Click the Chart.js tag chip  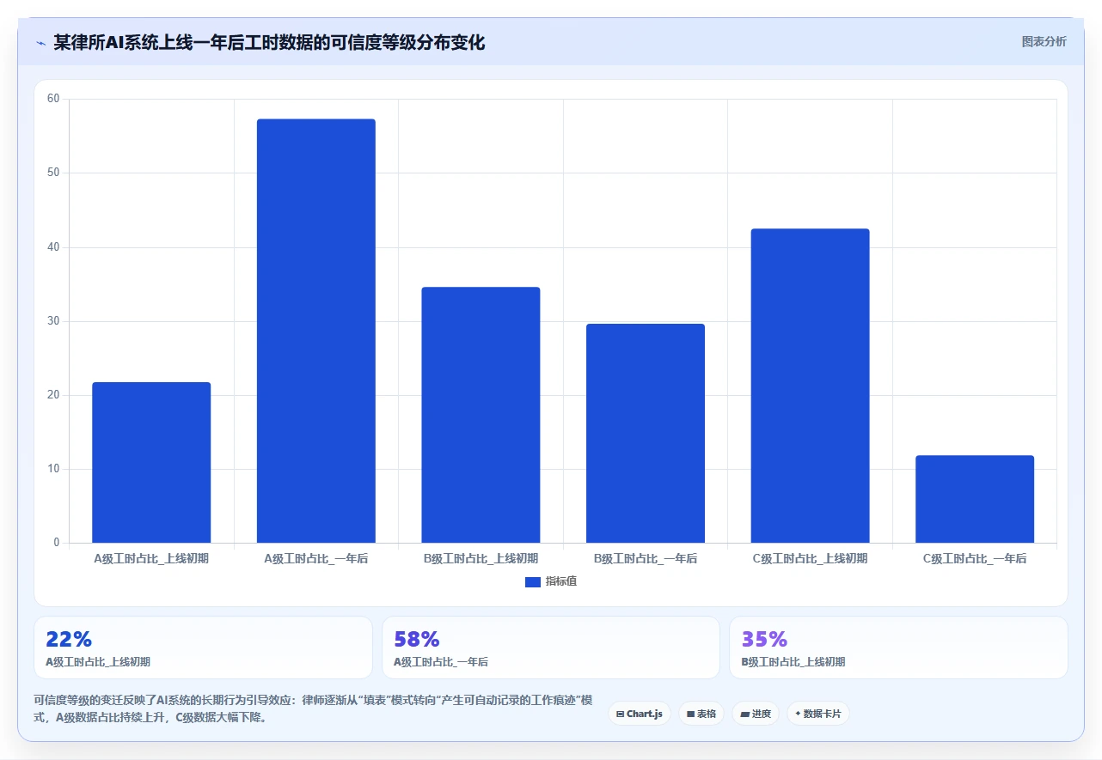click(x=640, y=714)
